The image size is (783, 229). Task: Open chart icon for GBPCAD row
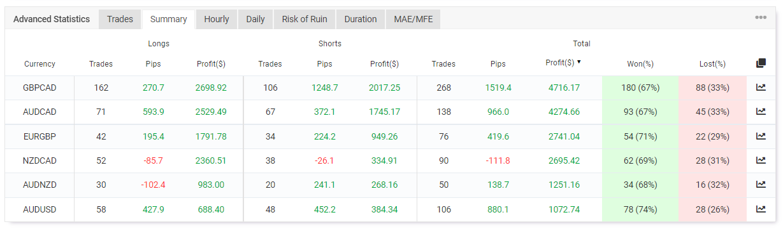click(761, 88)
